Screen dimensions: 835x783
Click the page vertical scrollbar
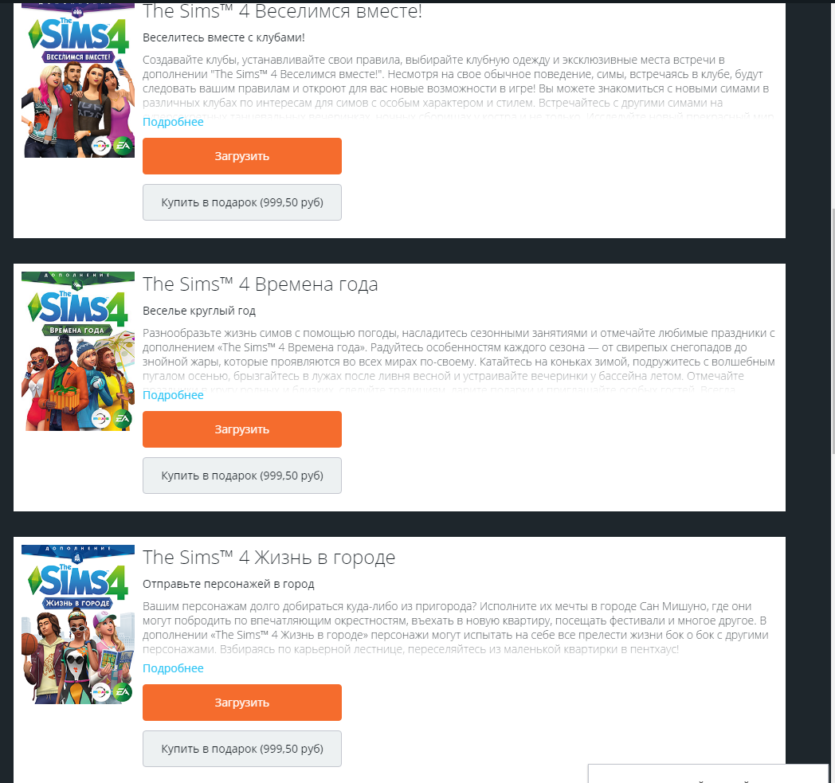click(x=833, y=330)
